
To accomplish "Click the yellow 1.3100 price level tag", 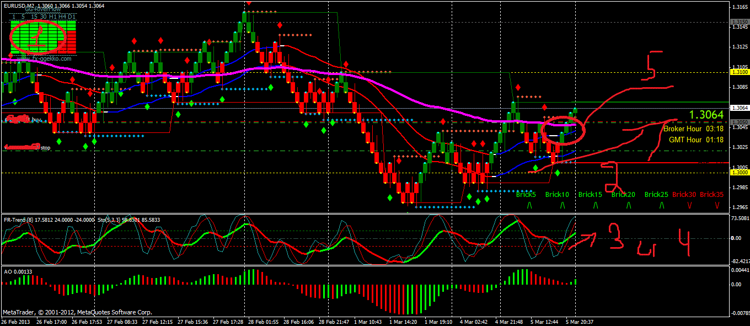I will click(739, 72).
